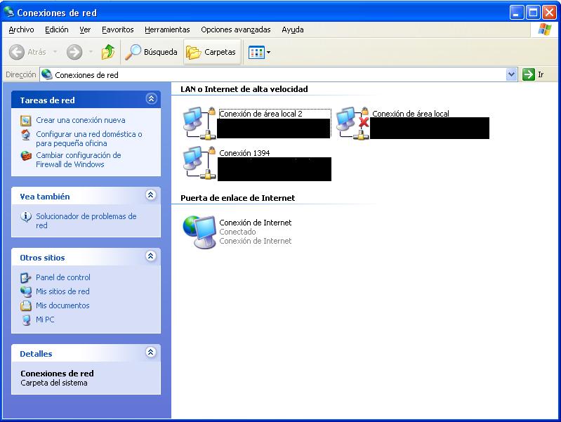Click the Mis documentos folder icon
This screenshot has height=422, width=561.
(x=26, y=305)
